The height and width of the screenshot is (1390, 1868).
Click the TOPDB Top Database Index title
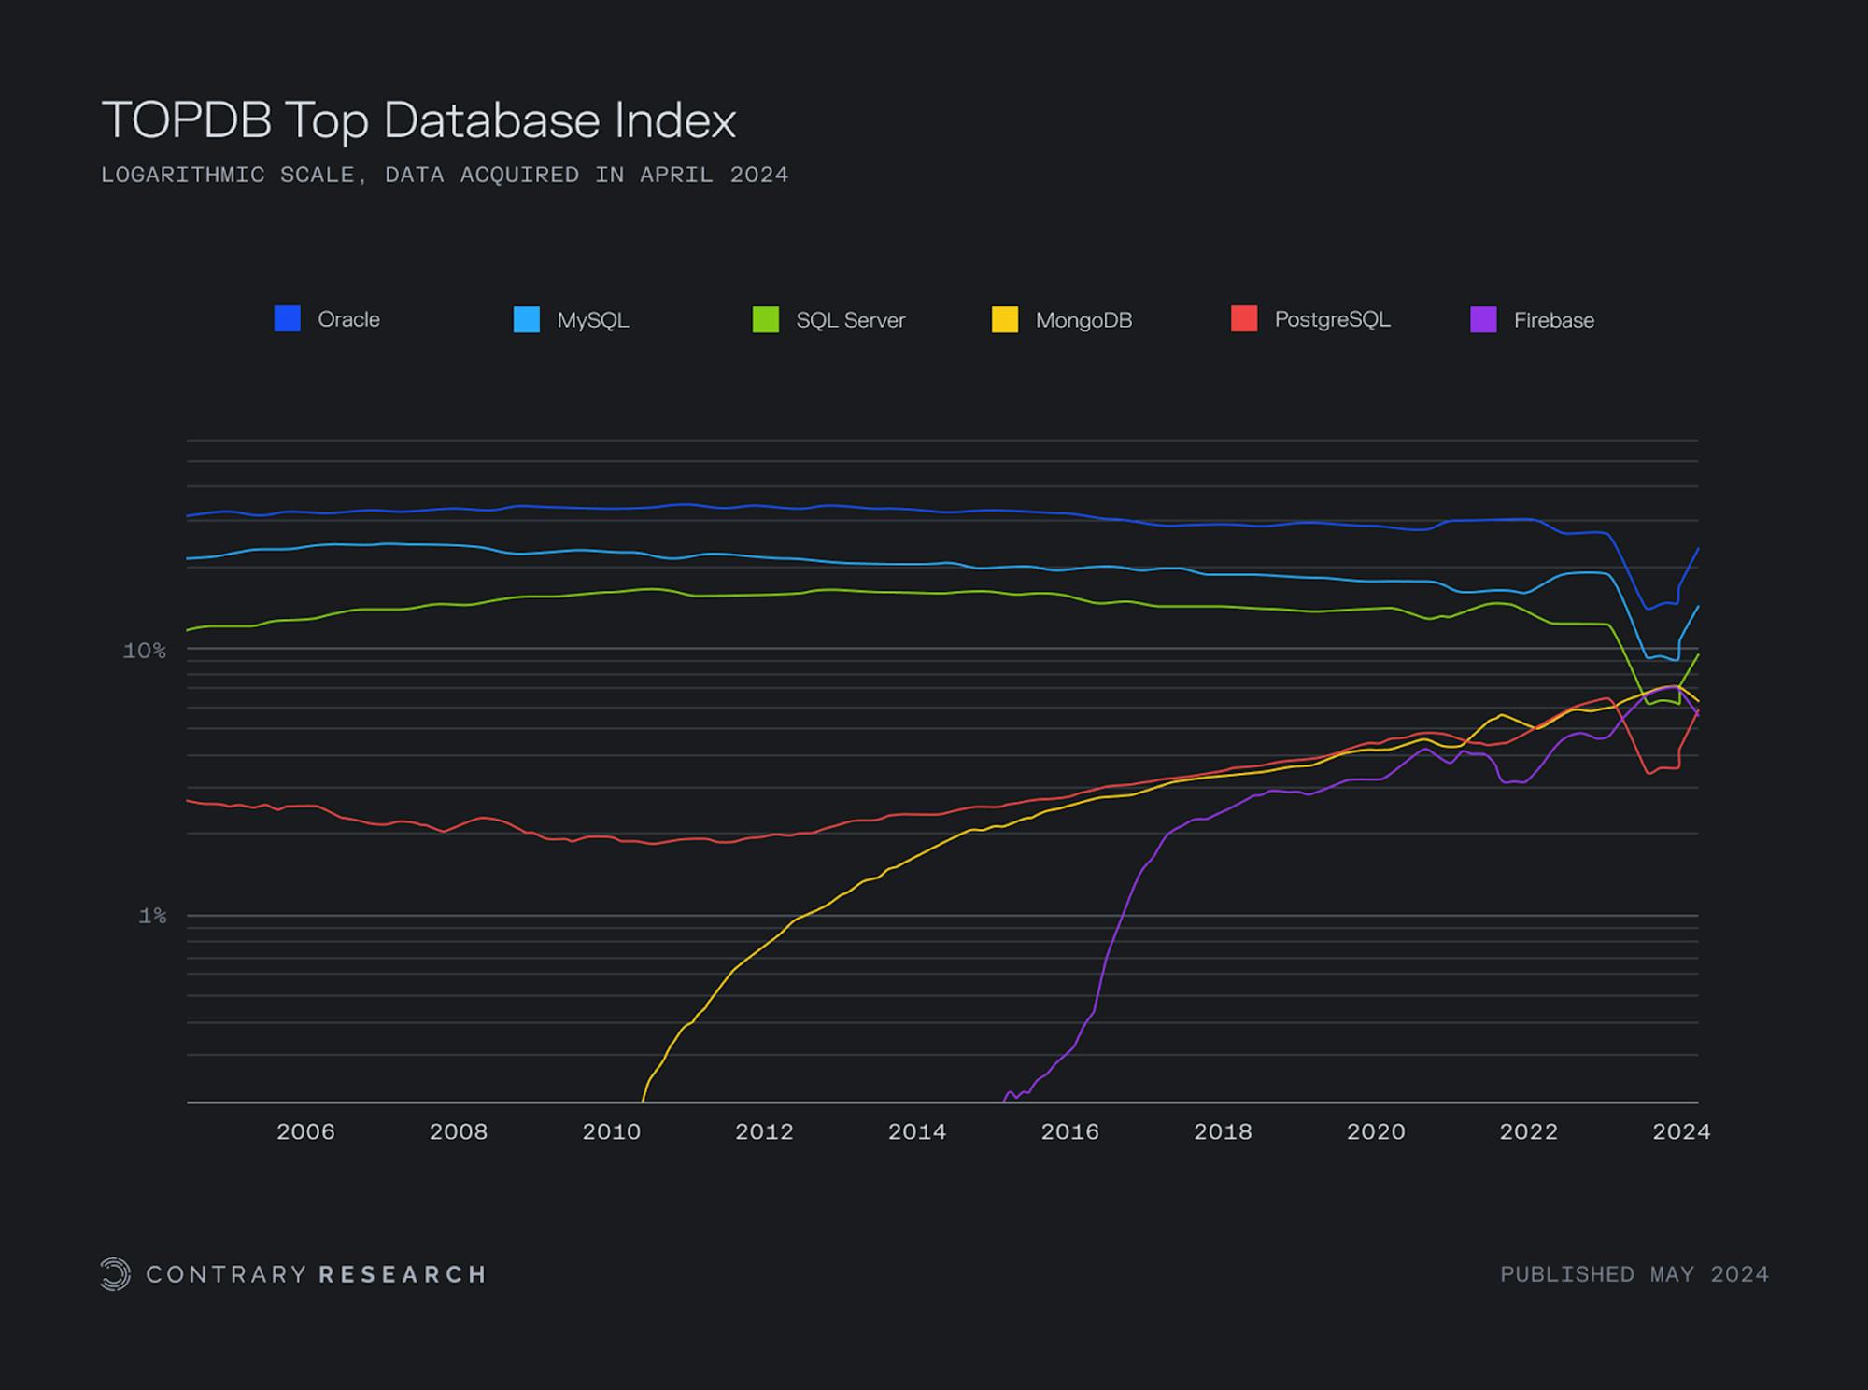pos(418,120)
